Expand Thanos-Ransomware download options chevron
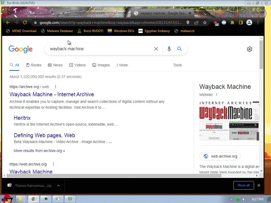This screenshot has width=271, height=203. coord(58,186)
